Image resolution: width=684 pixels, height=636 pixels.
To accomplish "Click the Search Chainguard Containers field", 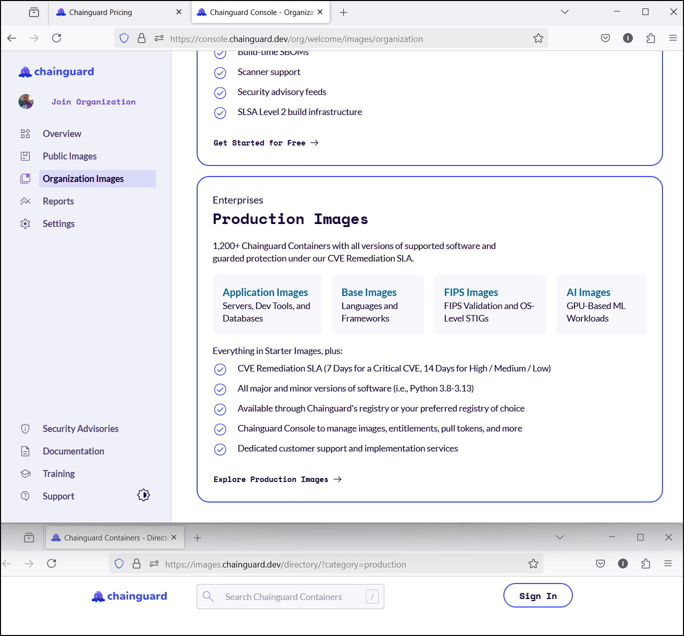I will (x=290, y=596).
